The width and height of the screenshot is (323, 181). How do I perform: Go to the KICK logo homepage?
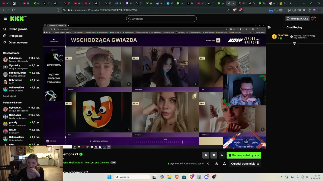pyautogui.click(x=18, y=19)
